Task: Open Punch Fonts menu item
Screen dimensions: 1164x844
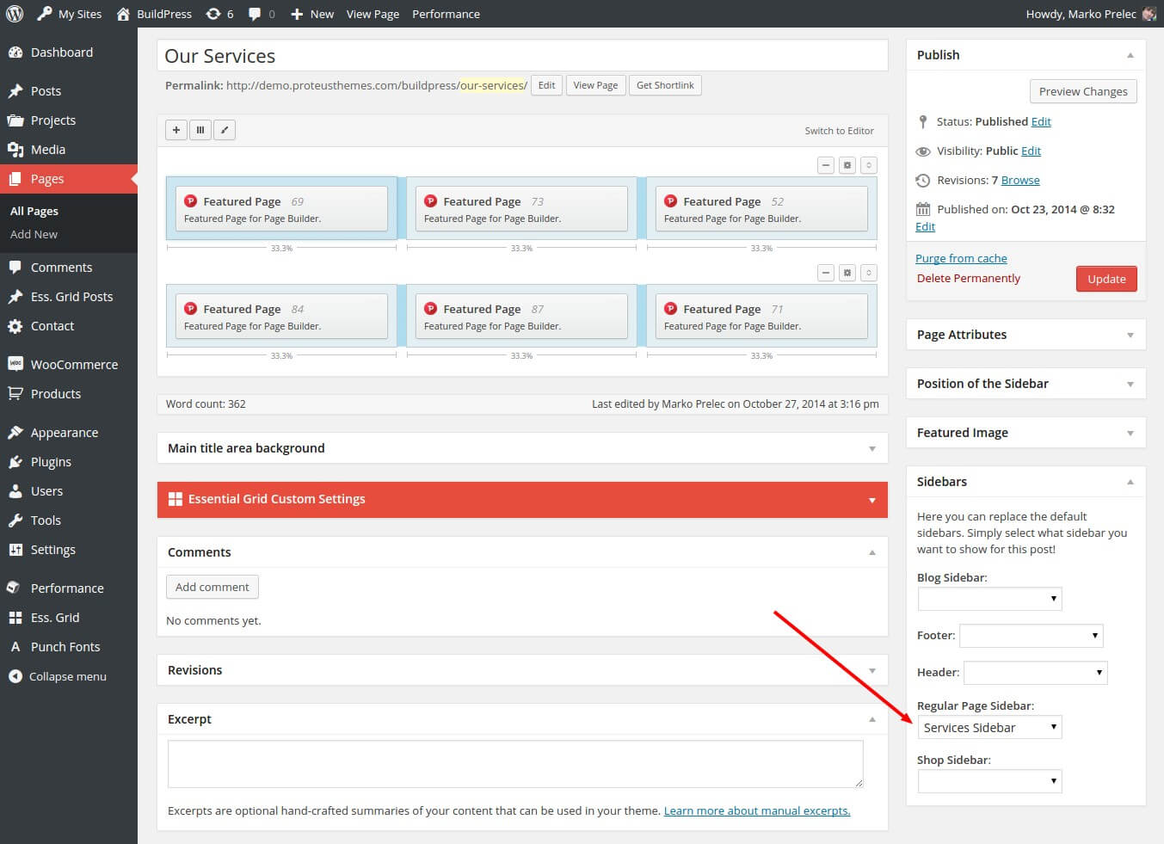Action: click(69, 647)
